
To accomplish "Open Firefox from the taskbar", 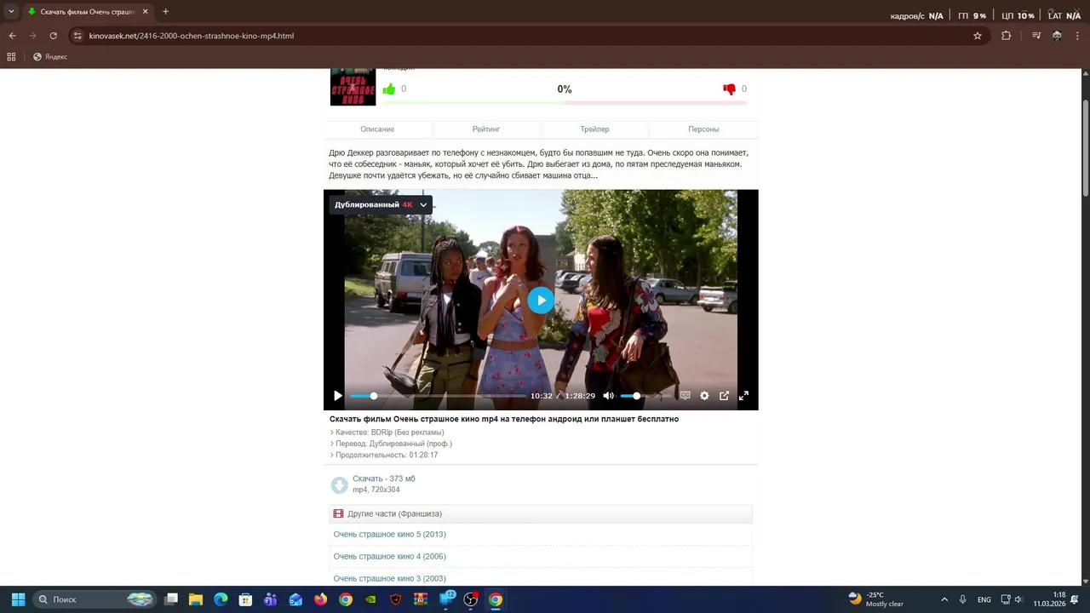I will 320,599.
